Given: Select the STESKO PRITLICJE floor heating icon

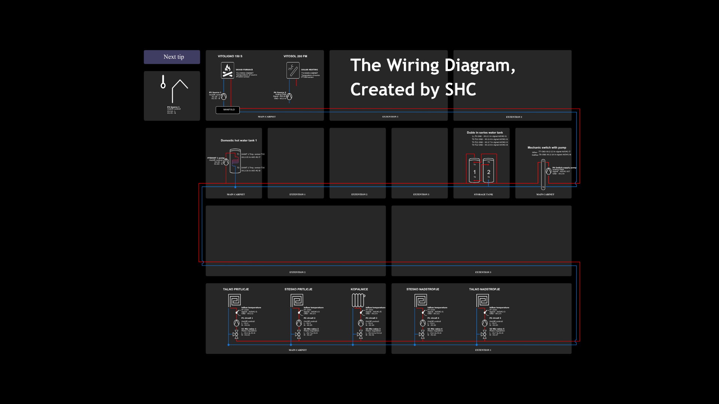Looking at the screenshot, I should pyautogui.click(x=297, y=300).
